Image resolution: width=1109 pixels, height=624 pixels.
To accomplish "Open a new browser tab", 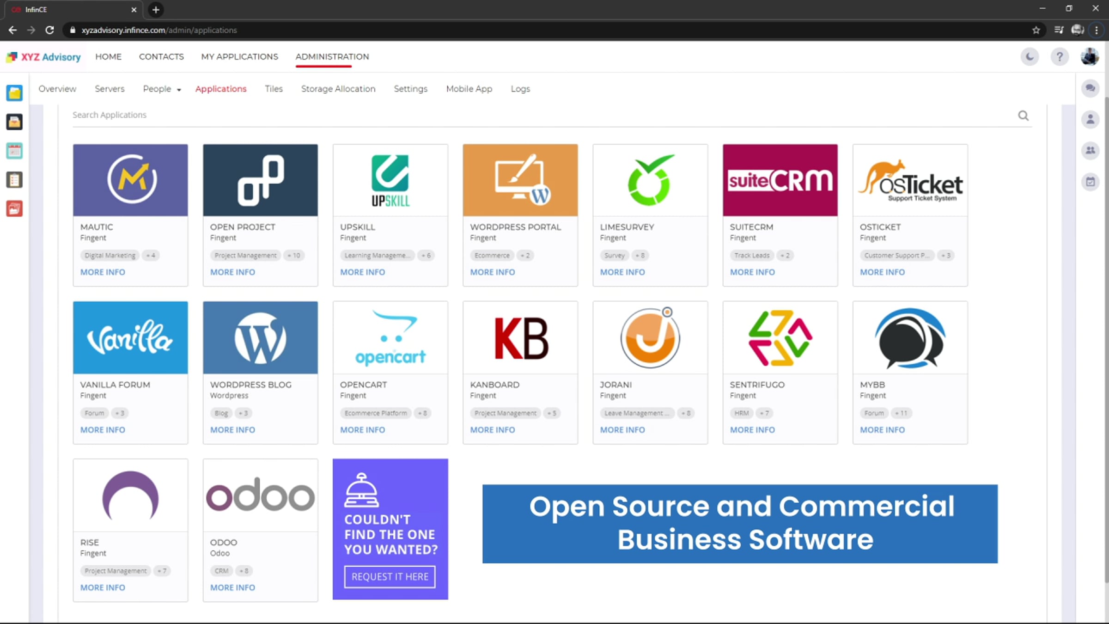I will [156, 10].
